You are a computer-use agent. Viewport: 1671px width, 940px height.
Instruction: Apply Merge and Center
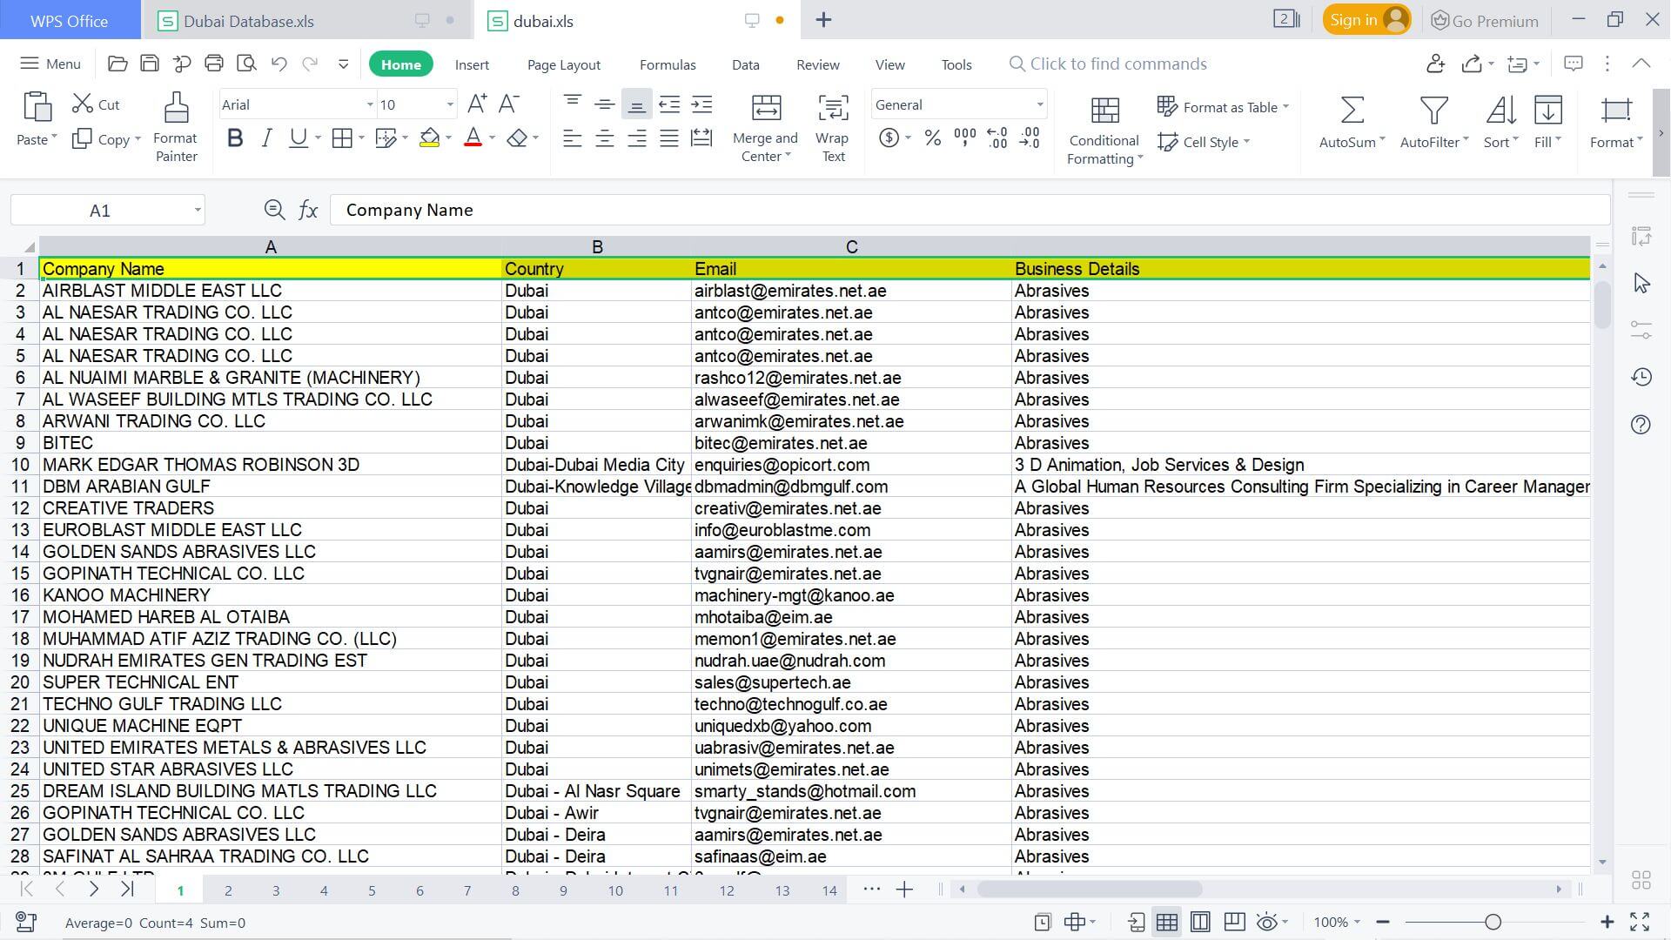(765, 122)
